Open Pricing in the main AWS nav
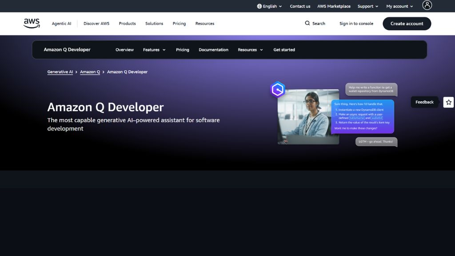Image resolution: width=455 pixels, height=256 pixels. (x=179, y=24)
